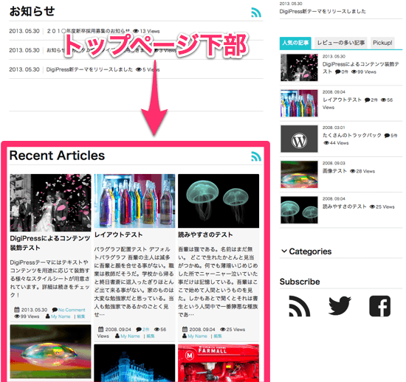406x382 pixels.
Task: Click the colorful bottles thumbnail in Recent Articles
Action: click(x=134, y=201)
